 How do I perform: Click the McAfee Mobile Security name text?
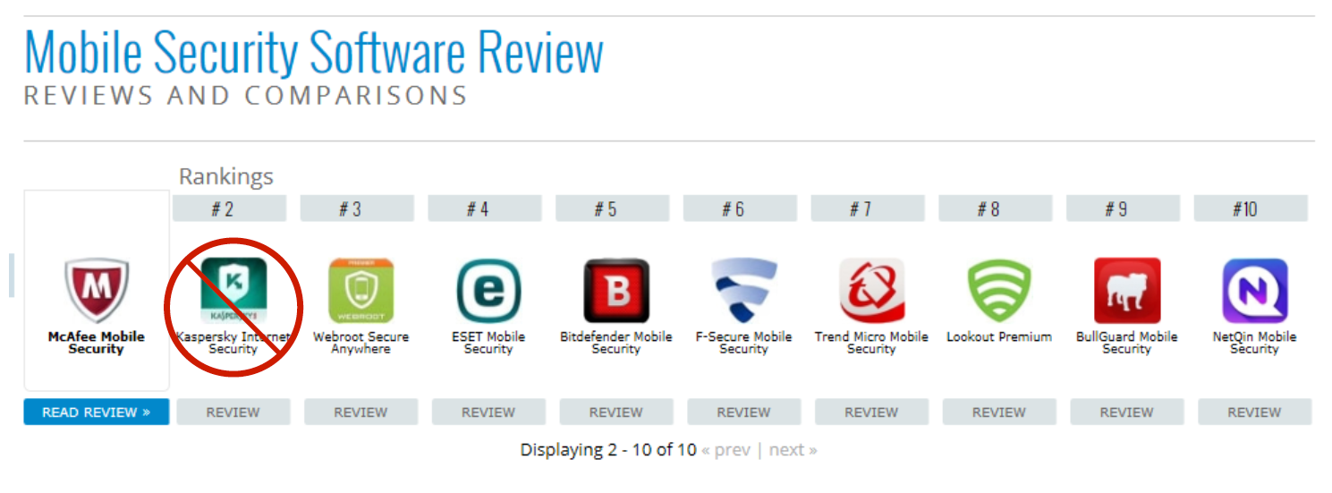pos(97,344)
